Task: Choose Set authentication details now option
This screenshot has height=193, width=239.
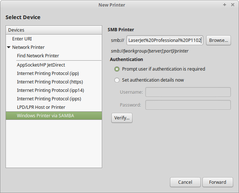Action: 117,80
